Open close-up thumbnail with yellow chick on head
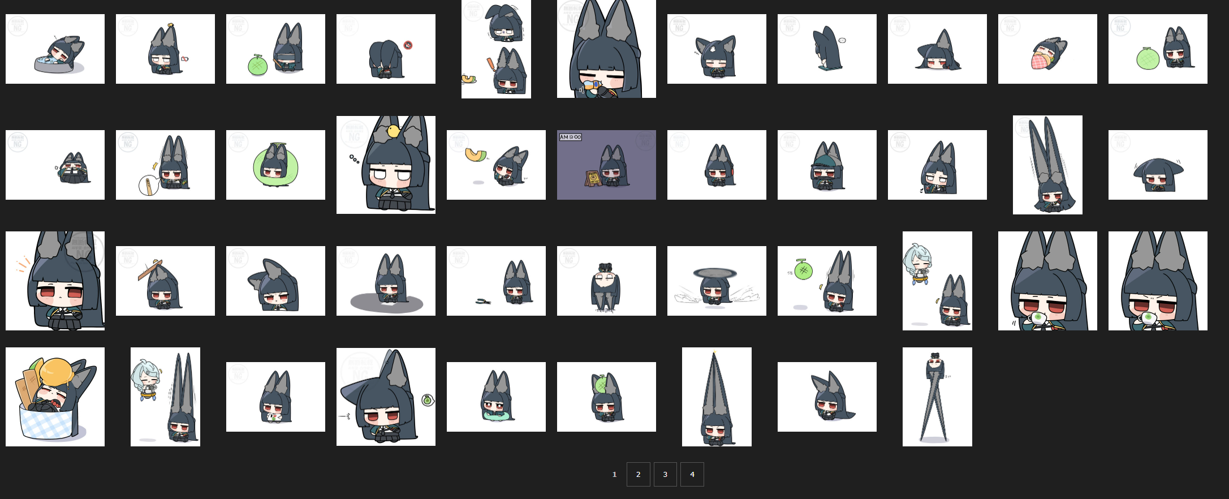Viewport: 1229px width, 499px height. coord(386,165)
